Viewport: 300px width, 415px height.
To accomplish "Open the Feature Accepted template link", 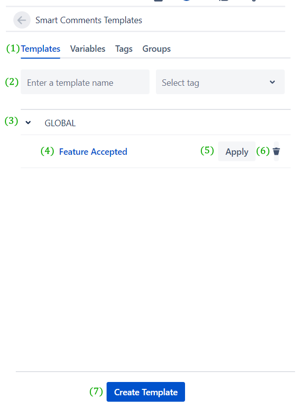I will coord(93,152).
